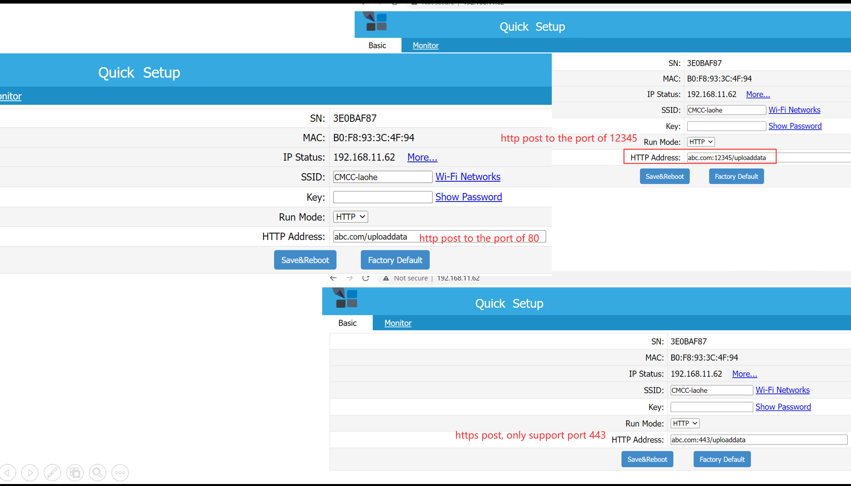Open more slideshow options ellipsis
851x486 pixels.
(120, 473)
